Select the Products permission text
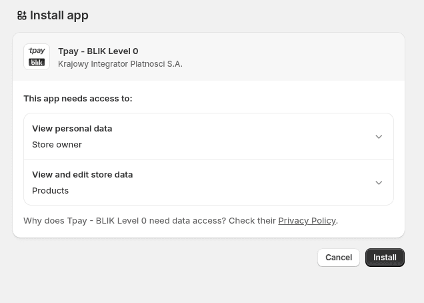The width and height of the screenshot is (424, 303). (x=50, y=190)
